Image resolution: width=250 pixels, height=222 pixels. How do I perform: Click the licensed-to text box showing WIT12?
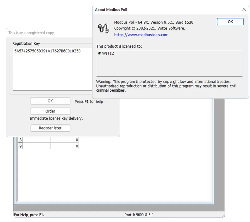click(x=169, y=63)
